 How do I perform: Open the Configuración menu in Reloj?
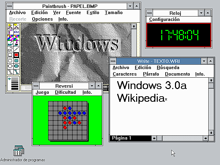pos(164,19)
